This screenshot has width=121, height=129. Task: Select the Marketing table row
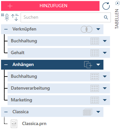(x=59, y=100)
